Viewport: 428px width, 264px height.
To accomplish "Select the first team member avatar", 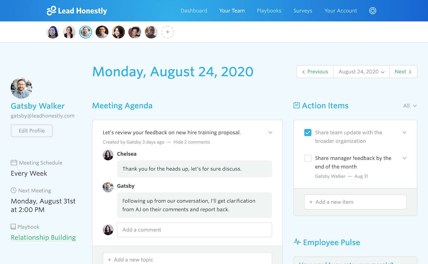I will point(53,32).
